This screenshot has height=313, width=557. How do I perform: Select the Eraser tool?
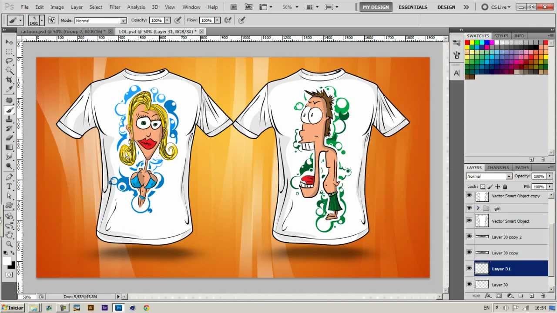tap(9, 138)
